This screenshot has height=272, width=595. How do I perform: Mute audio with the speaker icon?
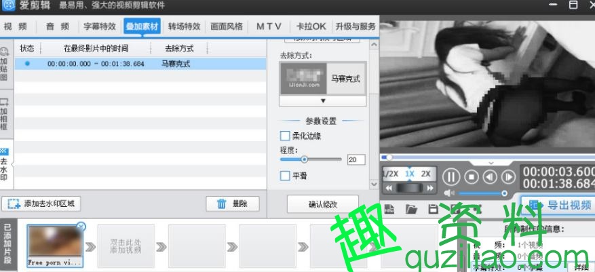tap(449, 193)
